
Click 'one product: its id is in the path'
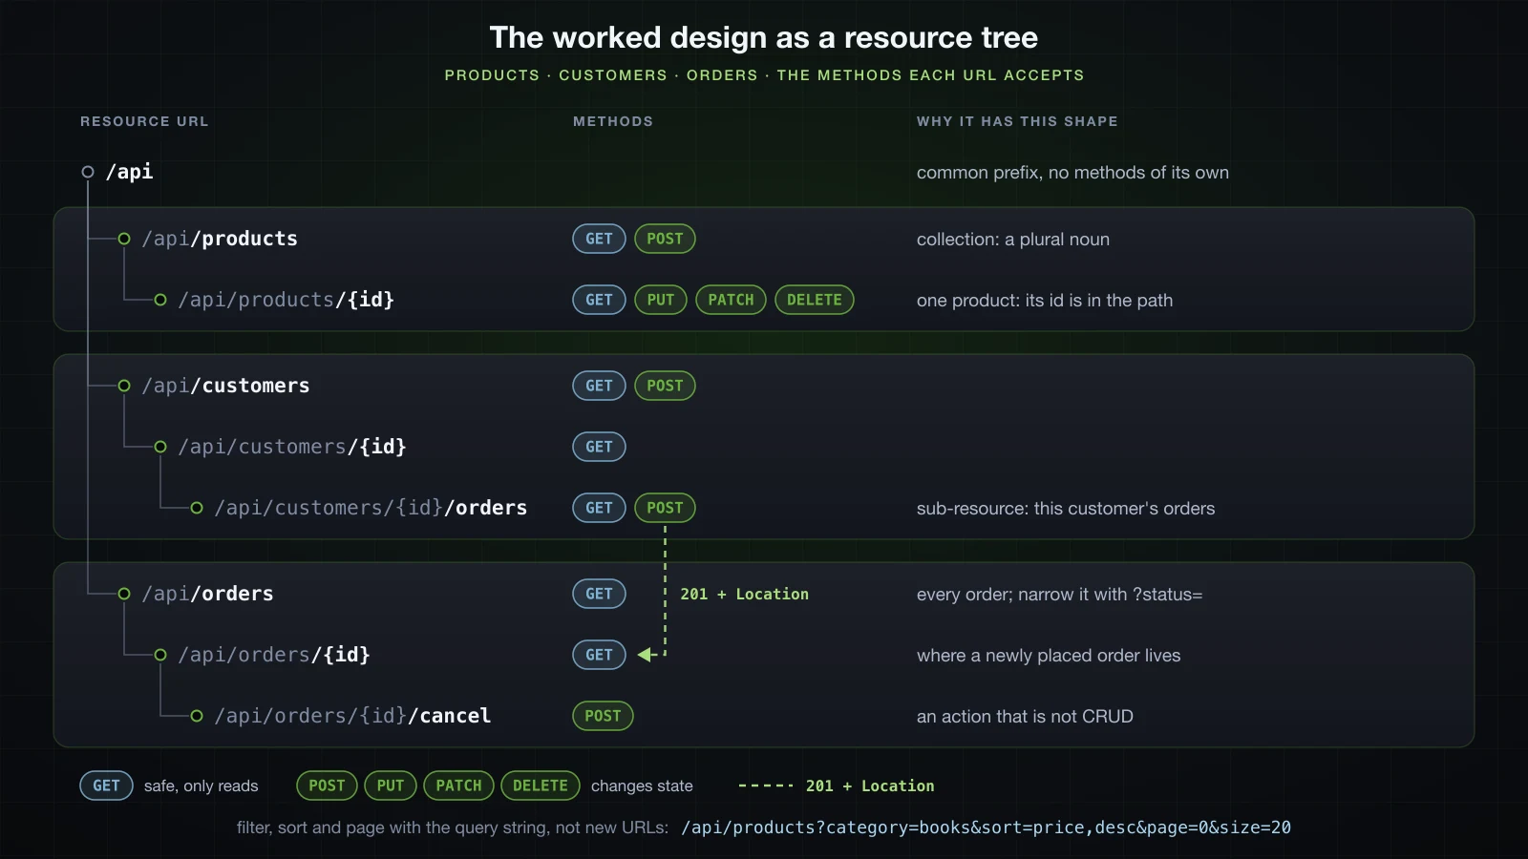click(x=1045, y=301)
